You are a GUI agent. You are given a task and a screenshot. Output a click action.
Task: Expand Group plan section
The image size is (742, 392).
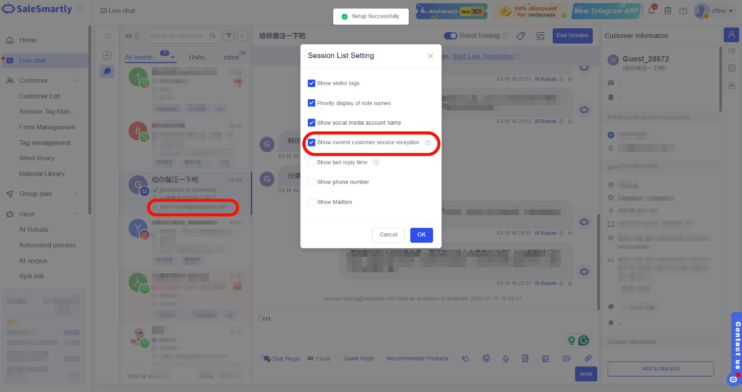point(77,194)
